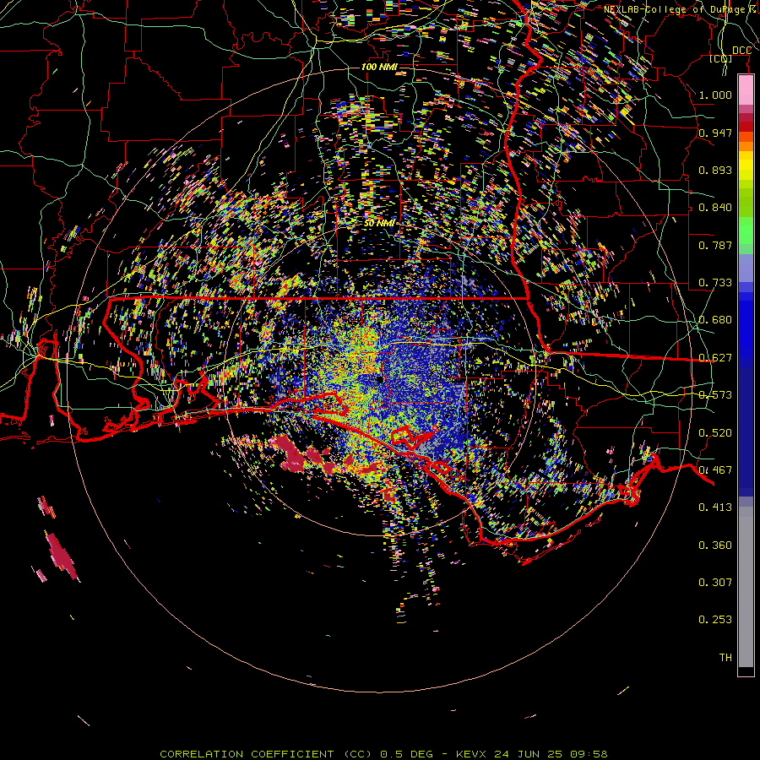Click the 100 NMI range ring label
This screenshot has height=760, width=760.
click(x=379, y=67)
